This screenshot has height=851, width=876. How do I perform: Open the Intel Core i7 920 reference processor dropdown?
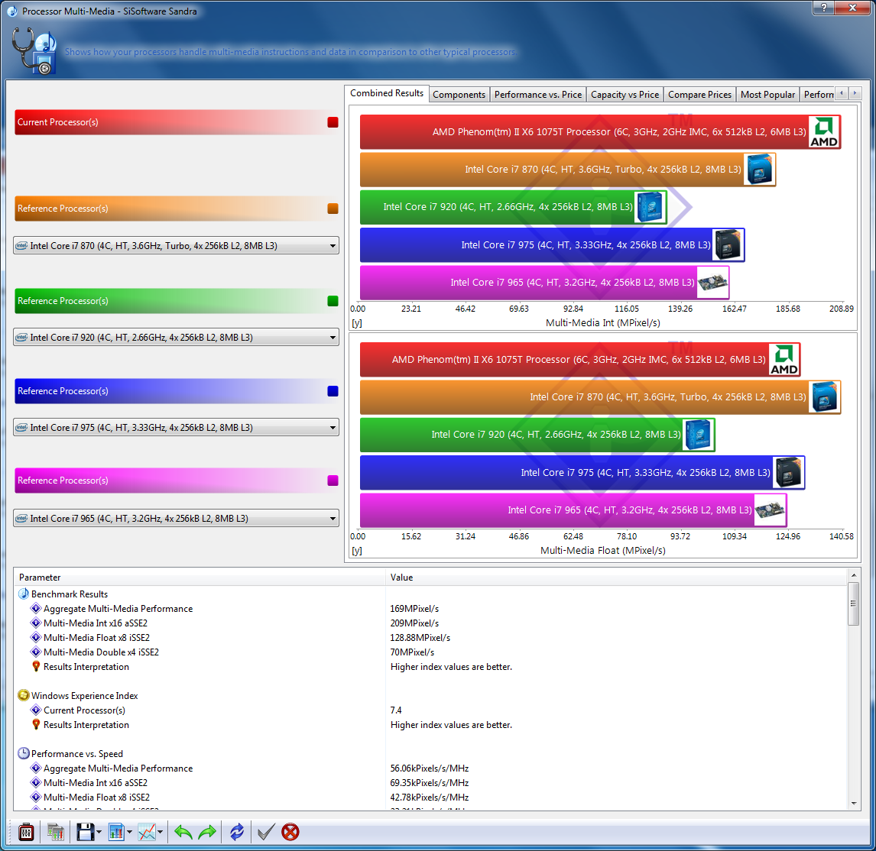click(176, 338)
